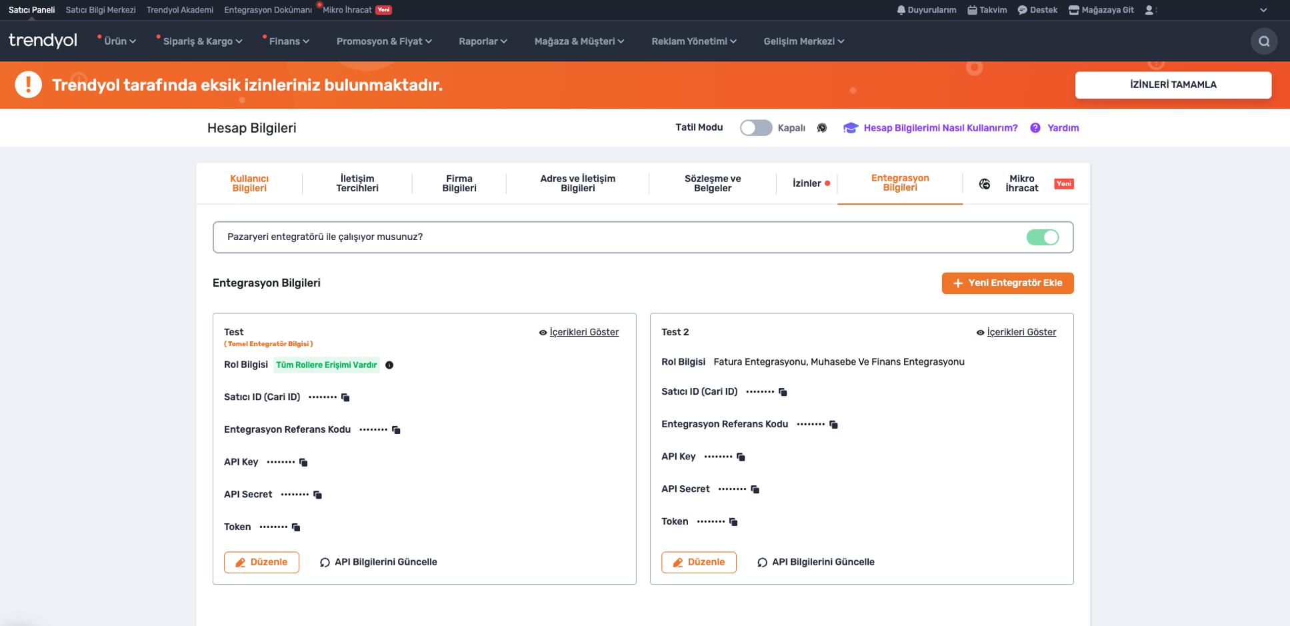Click the user profile icon in top bar

(1149, 10)
